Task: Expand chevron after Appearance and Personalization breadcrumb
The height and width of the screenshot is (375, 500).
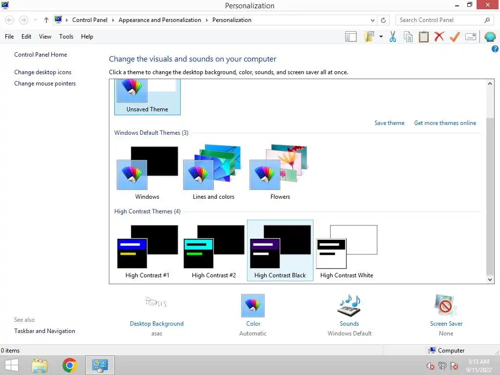Action: click(207, 20)
